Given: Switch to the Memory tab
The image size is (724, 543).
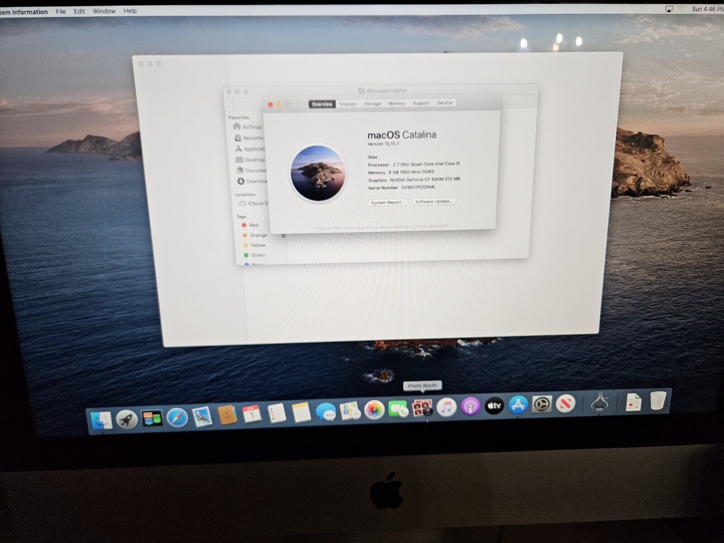Looking at the screenshot, I should (397, 104).
